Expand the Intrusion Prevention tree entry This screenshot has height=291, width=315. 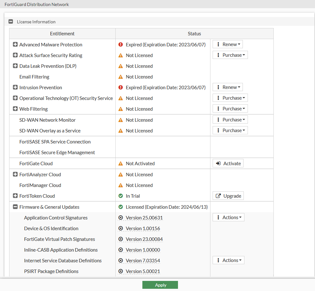(x=15, y=87)
